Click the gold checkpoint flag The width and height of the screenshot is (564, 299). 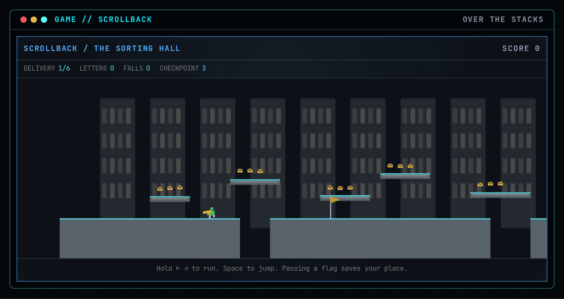[334, 207]
